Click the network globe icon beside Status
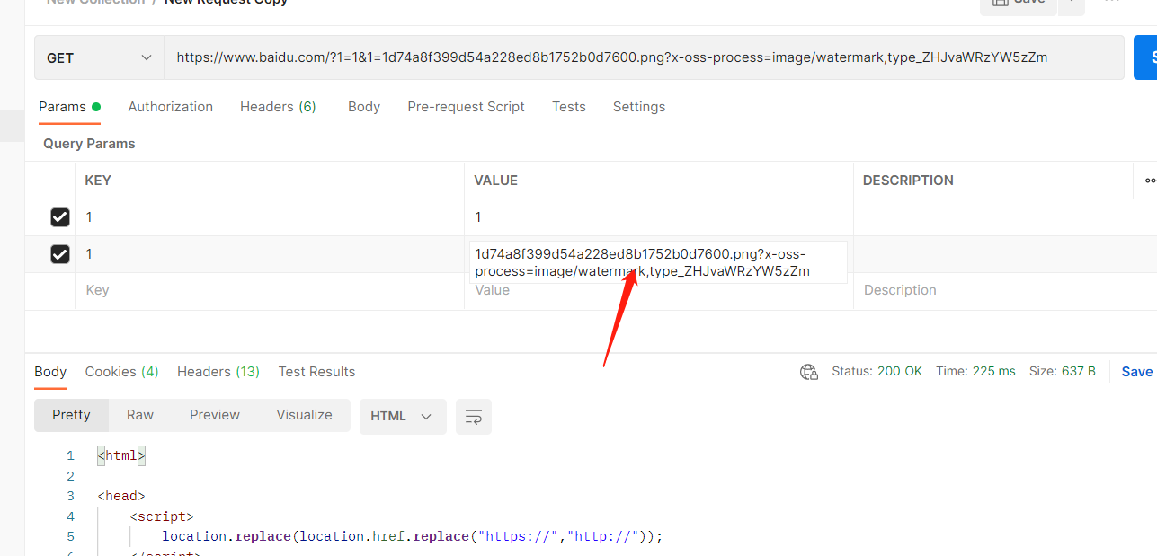The image size is (1157, 556). point(809,372)
